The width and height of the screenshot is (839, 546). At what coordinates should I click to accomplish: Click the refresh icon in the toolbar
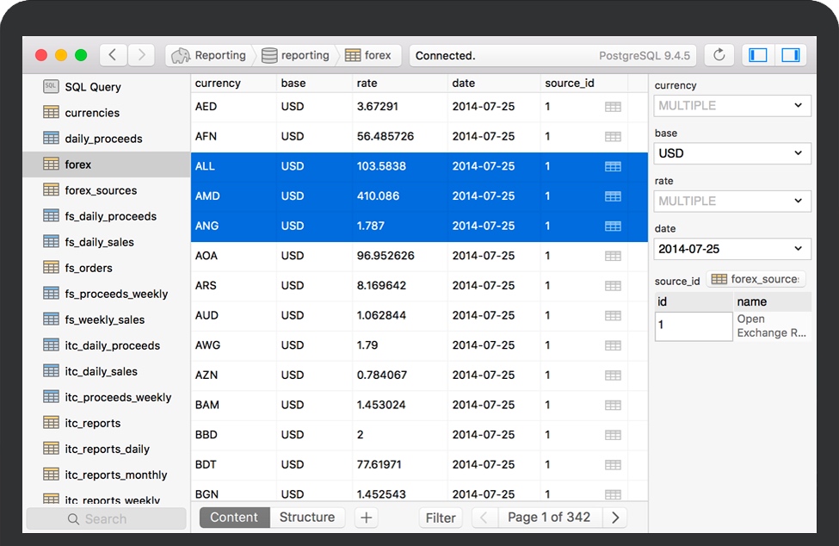(719, 55)
